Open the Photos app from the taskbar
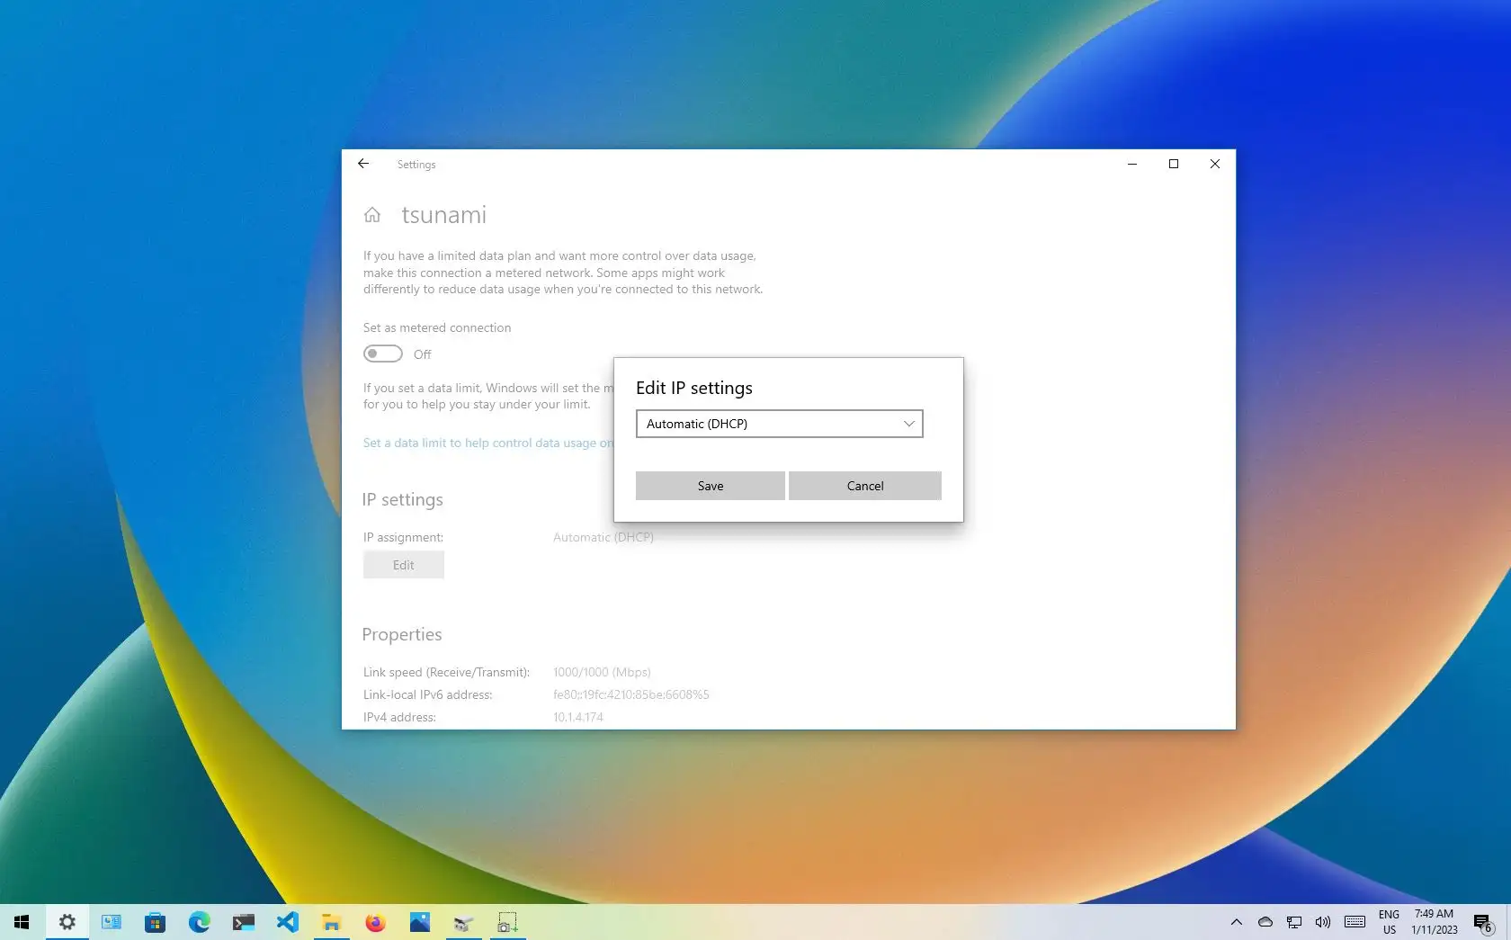The height and width of the screenshot is (940, 1511). pos(419,921)
